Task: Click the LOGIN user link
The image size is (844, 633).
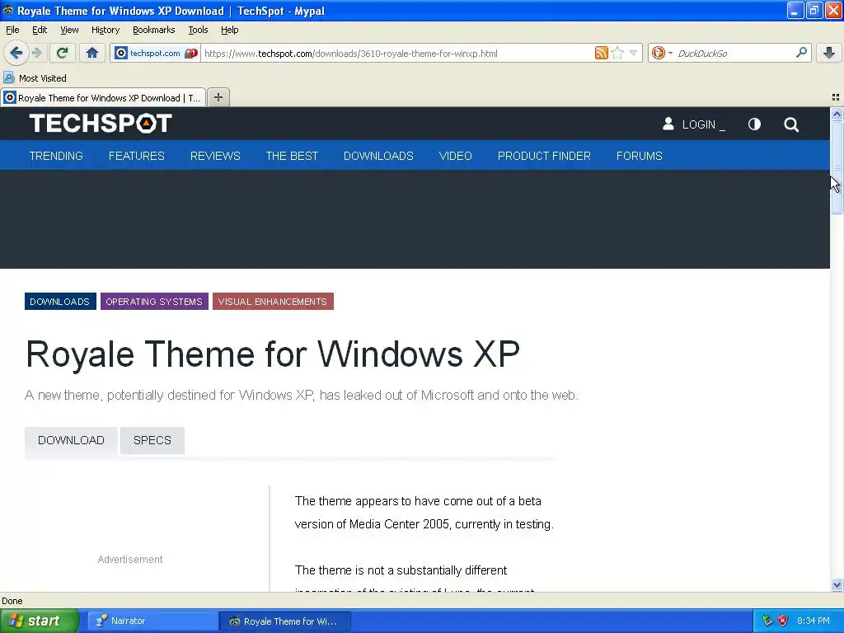Action: tap(693, 124)
